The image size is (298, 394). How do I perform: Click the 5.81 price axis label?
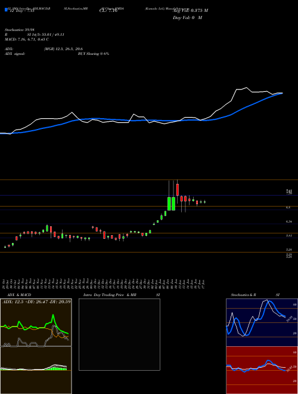tap(289, 235)
